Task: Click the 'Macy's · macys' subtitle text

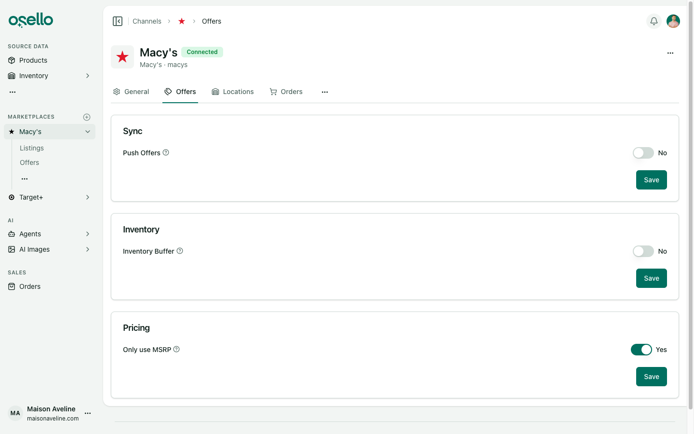Action: click(164, 65)
